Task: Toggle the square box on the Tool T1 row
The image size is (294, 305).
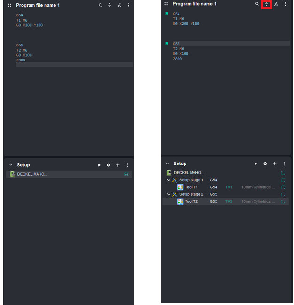Action: point(283,187)
